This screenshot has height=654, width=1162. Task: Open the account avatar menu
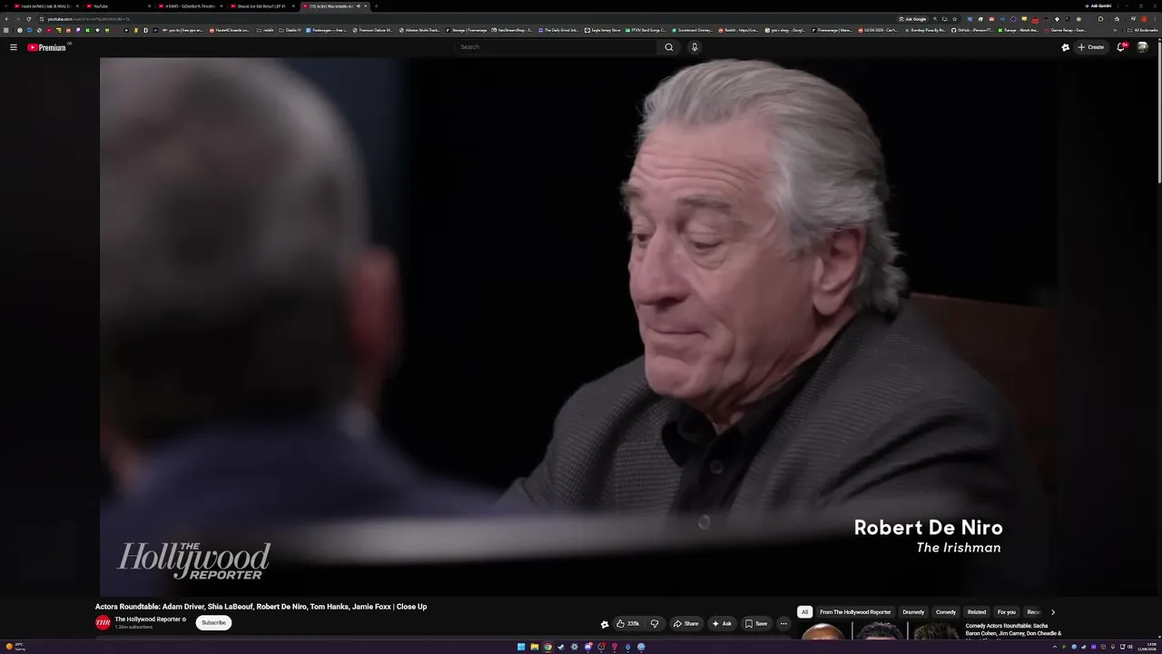1143,47
